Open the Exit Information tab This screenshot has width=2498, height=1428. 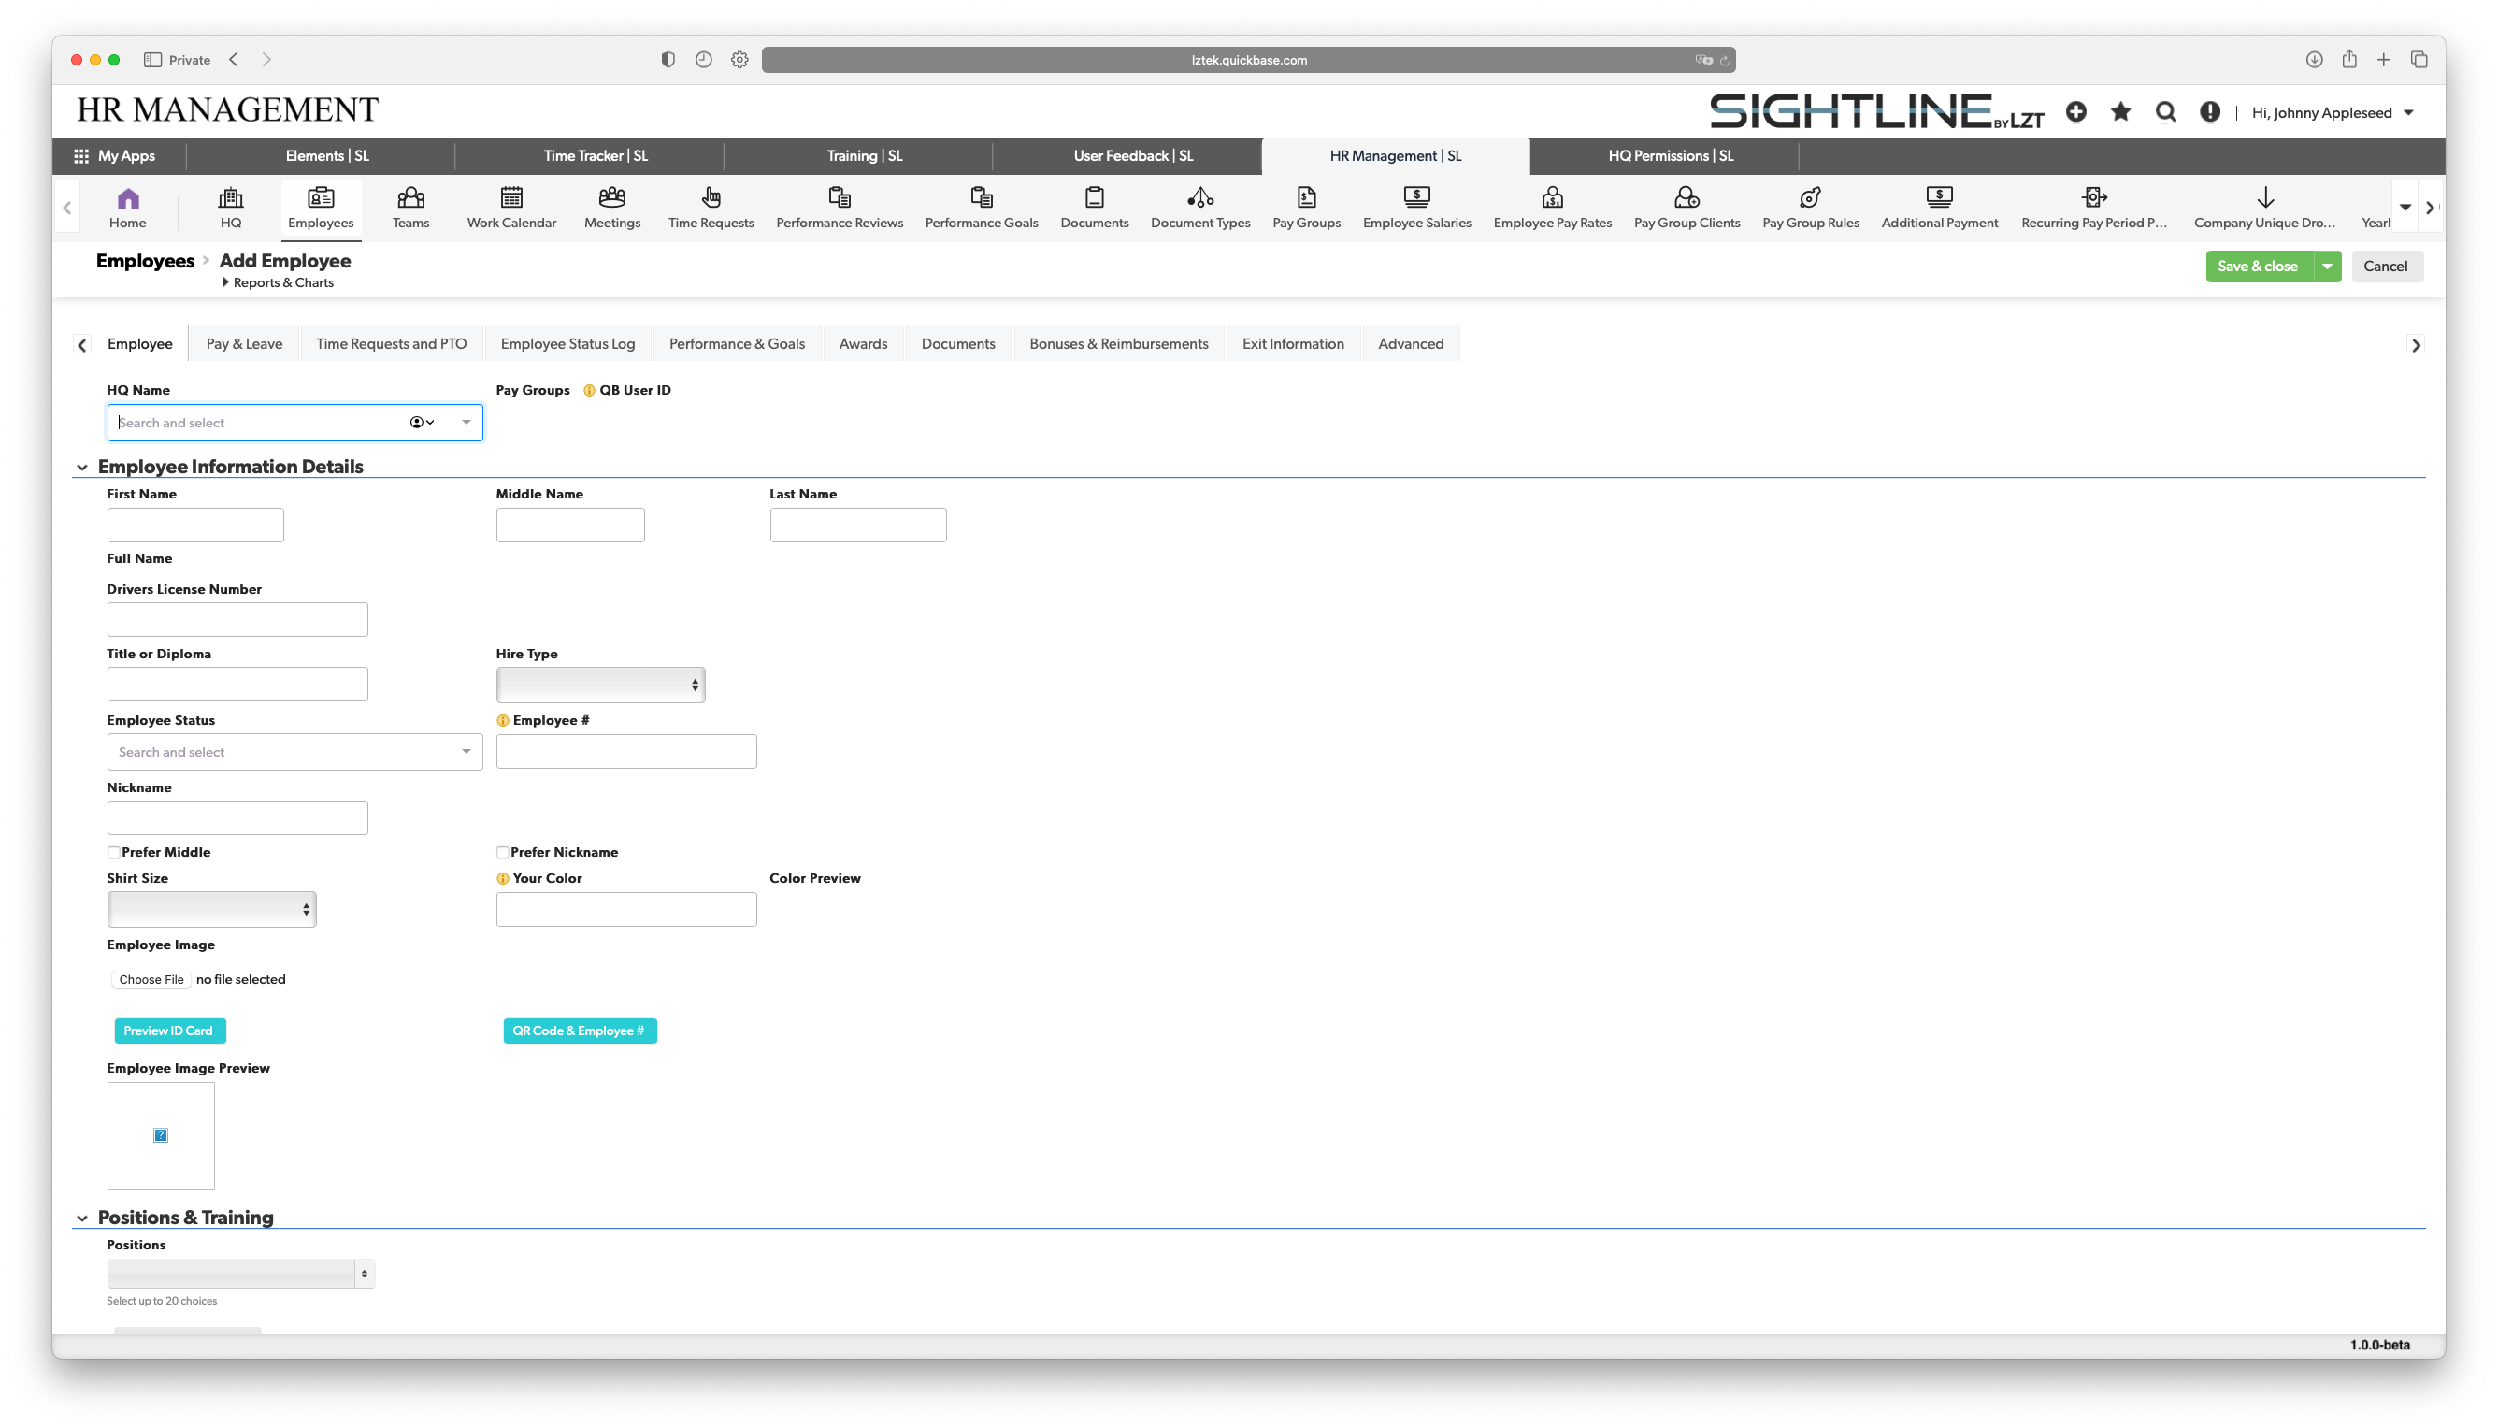click(1292, 344)
